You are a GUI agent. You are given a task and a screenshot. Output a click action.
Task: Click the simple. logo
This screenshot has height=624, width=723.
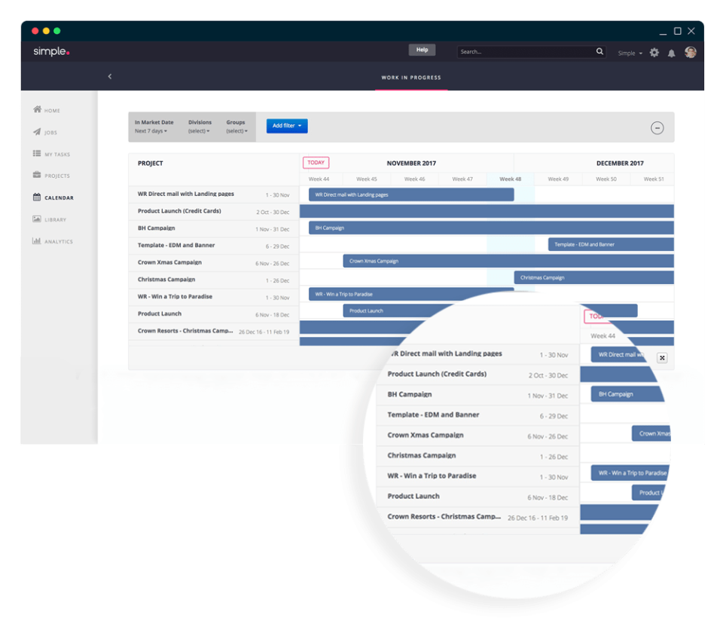tap(51, 51)
